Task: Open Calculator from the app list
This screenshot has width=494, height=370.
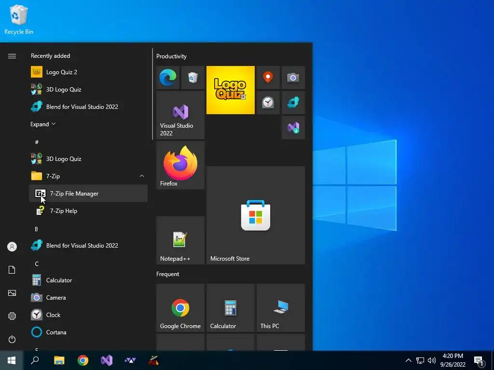Action: [x=88, y=280]
